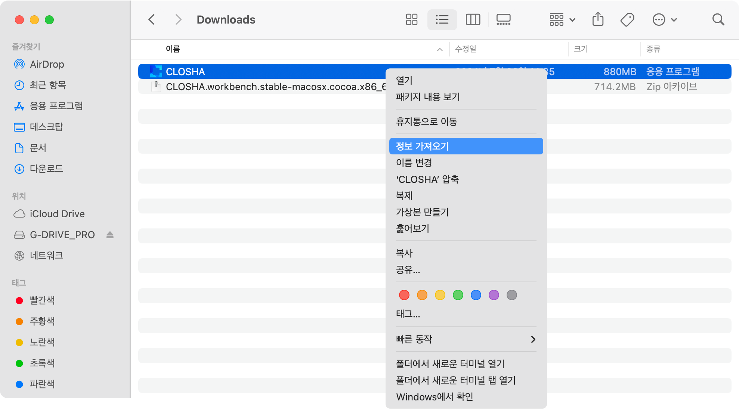Open the More actions ellipsis menu

click(x=665, y=19)
